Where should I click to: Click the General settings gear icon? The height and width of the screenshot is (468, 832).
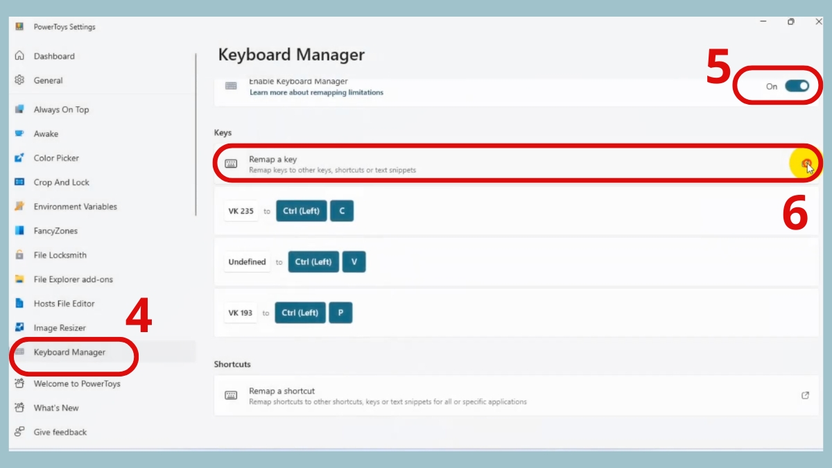click(19, 80)
